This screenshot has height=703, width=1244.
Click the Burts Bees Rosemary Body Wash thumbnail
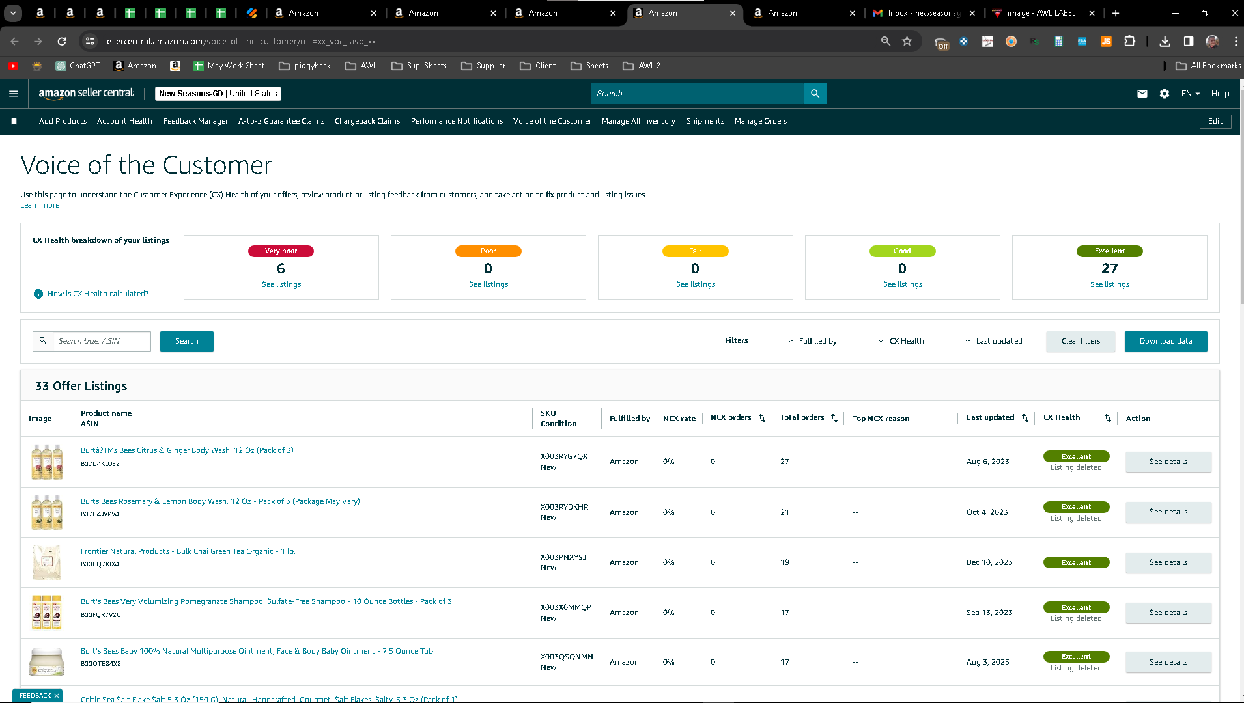point(47,512)
